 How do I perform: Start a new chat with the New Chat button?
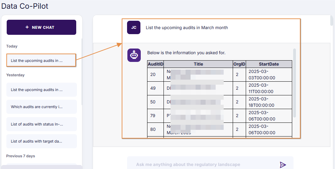[x=41, y=27]
